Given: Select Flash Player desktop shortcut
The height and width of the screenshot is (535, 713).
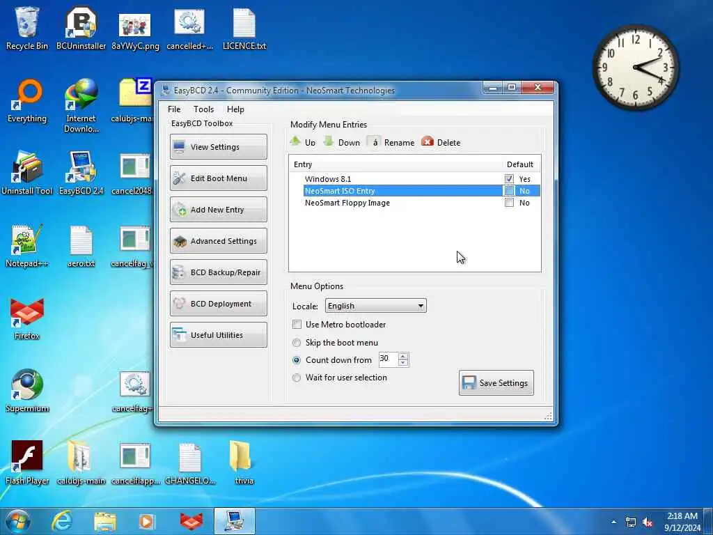Looking at the screenshot, I should (27, 463).
